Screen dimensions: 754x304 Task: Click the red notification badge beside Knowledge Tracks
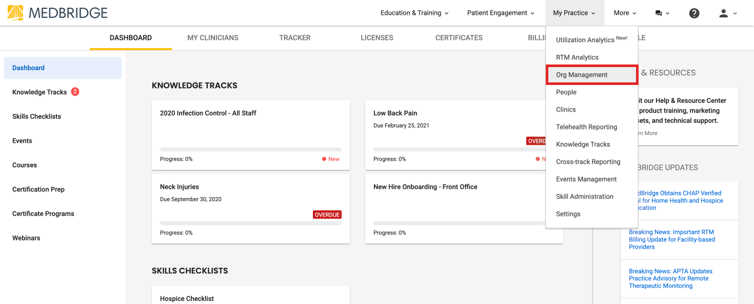pyautogui.click(x=75, y=92)
